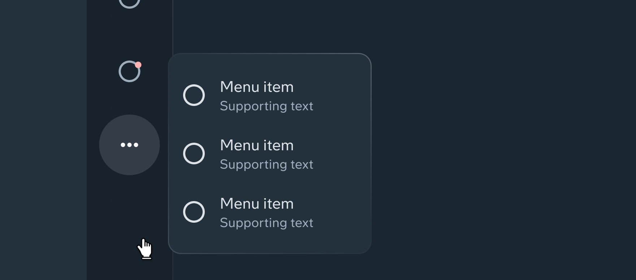636x280 pixels.
Task: Click "Supporting text" under the last menu item
Action: [x=267, y=222]
